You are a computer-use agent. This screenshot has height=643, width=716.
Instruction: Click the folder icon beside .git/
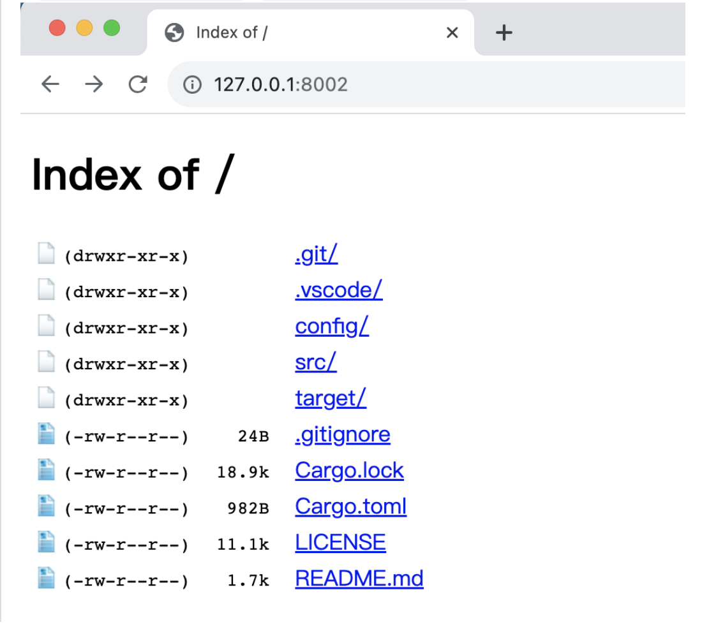pyautogui.click(x=46, y=254)
